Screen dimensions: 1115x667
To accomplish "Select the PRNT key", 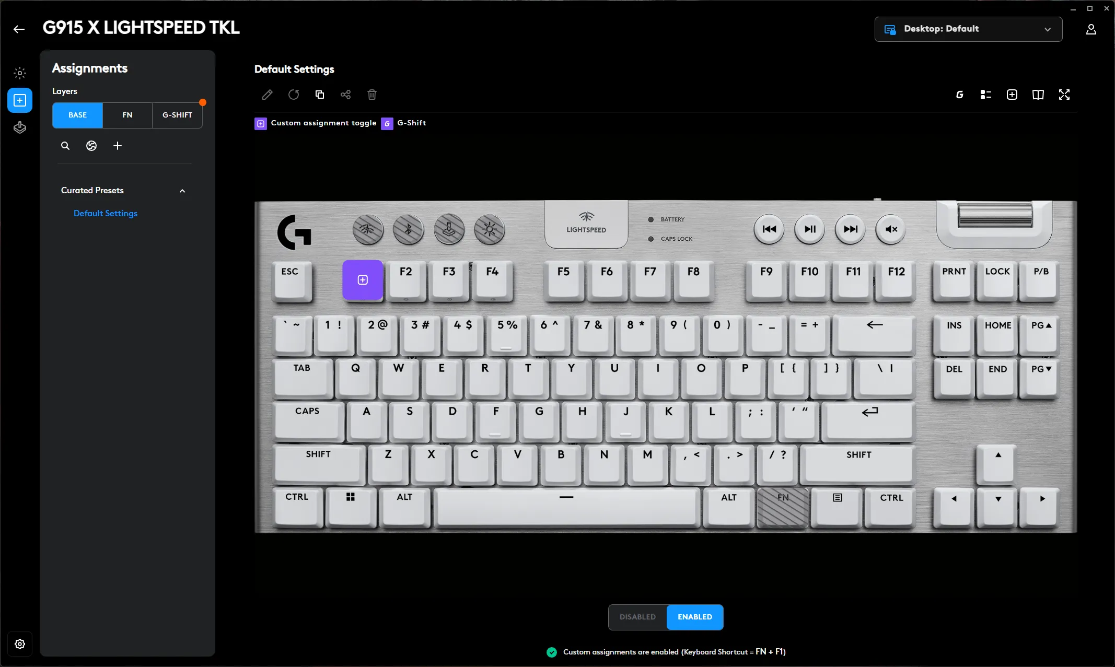I will pos(954,281).
